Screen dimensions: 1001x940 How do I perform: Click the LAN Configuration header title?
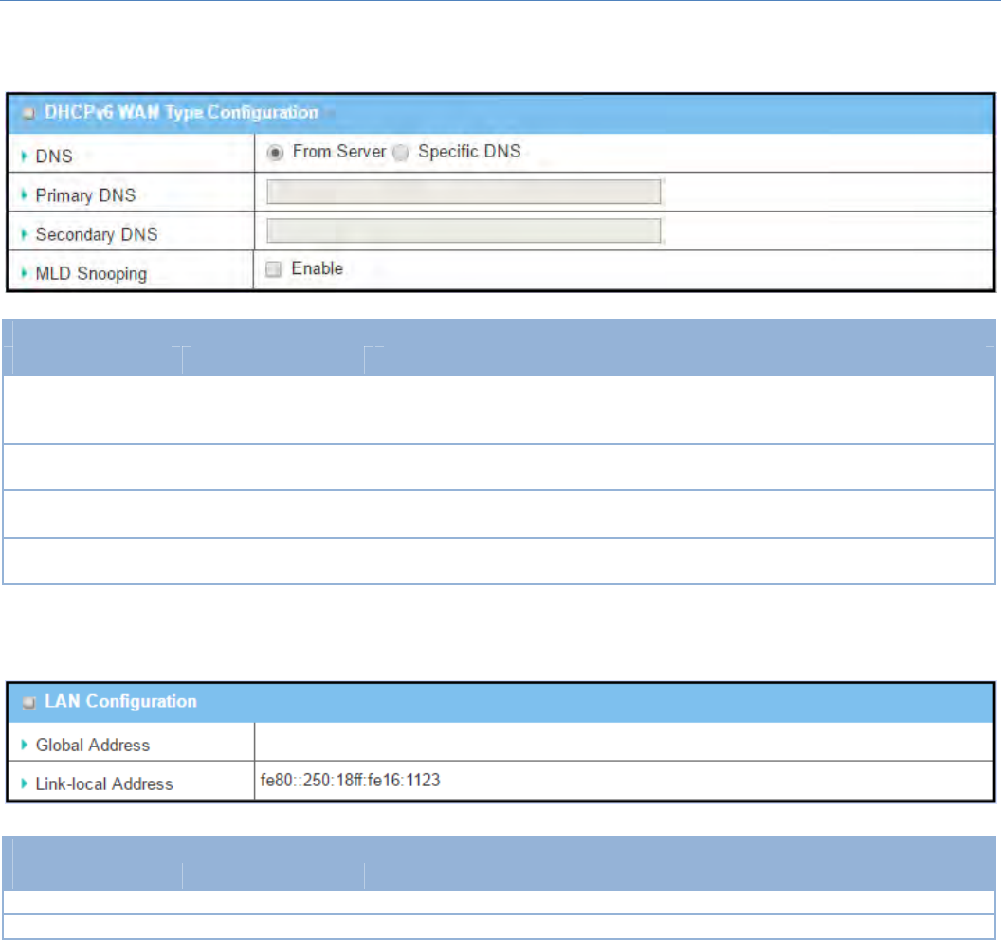pos(120,702)
